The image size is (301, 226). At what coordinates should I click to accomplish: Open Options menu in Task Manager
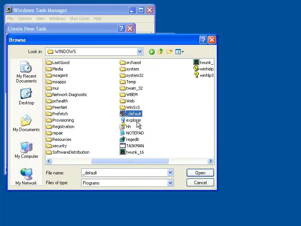[x=25, y=18]
